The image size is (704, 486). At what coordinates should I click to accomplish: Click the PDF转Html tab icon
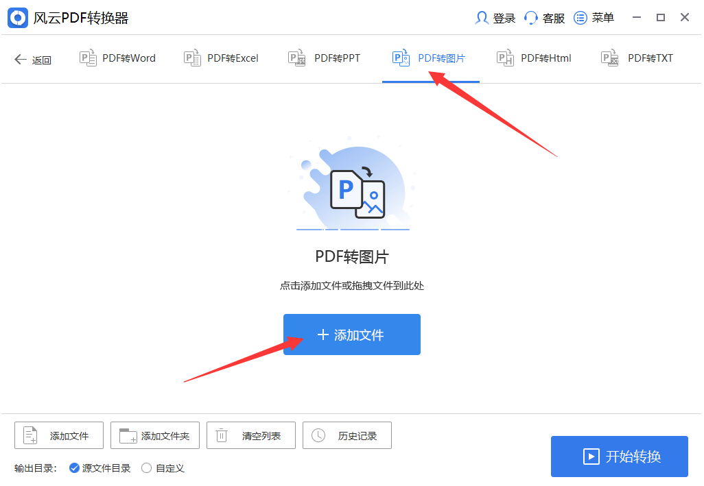(505, 58)
